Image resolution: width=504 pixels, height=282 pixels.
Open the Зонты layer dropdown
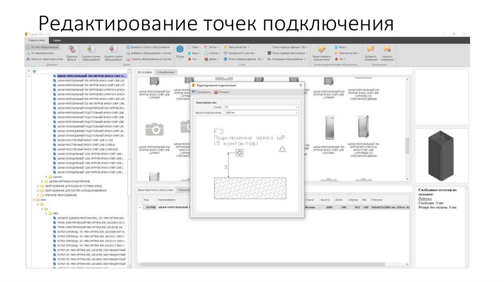[212, 47]
